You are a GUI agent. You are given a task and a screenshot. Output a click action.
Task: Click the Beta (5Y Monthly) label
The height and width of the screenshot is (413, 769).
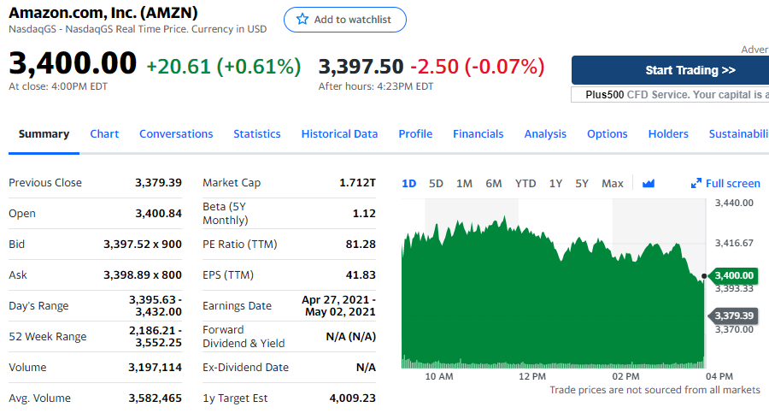tap(226, 214)
